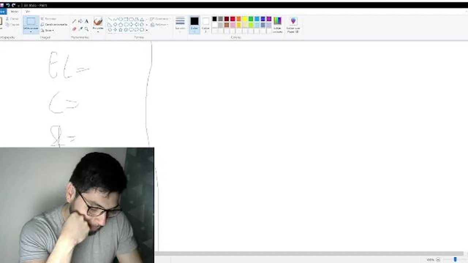The width and height of the screenshot is (468, 263).
Task: Click the Paste button
Action: (x=1, y=24)
